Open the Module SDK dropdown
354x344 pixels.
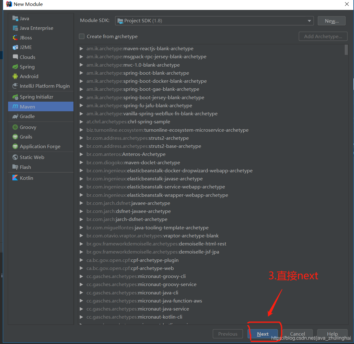(214, 21)
